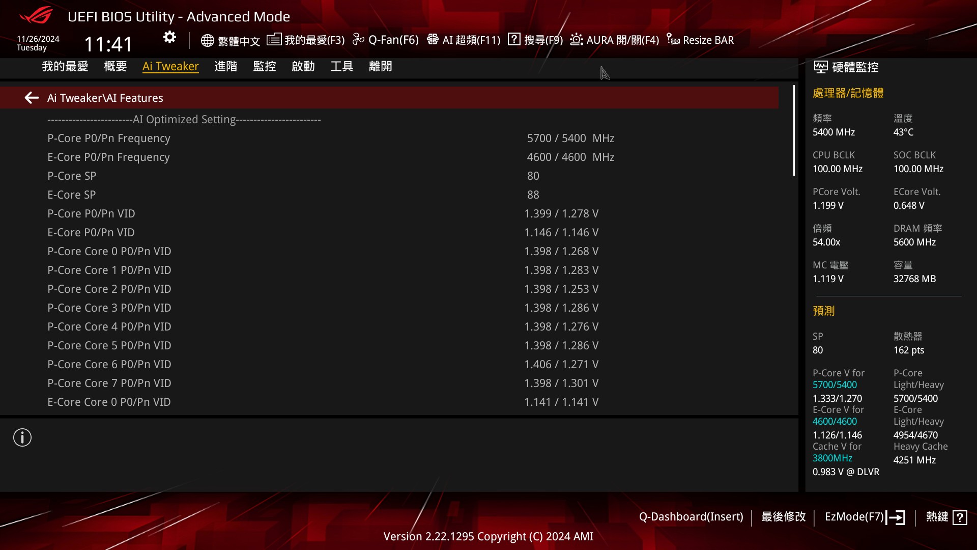This screenshot has width=977, height=550.
Task: Select P-Core Core 4 P0/Pn VID row
Action: 389,326
